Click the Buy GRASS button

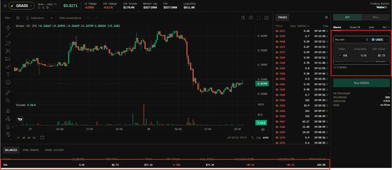[361, 83]
